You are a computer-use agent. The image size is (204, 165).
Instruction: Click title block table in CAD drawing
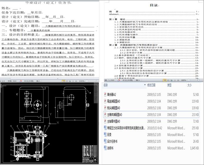pos(90,154)
